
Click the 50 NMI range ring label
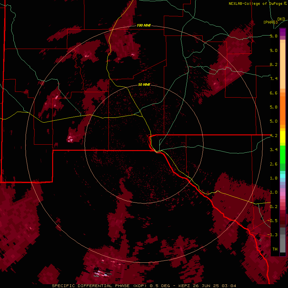click(144, 84)
